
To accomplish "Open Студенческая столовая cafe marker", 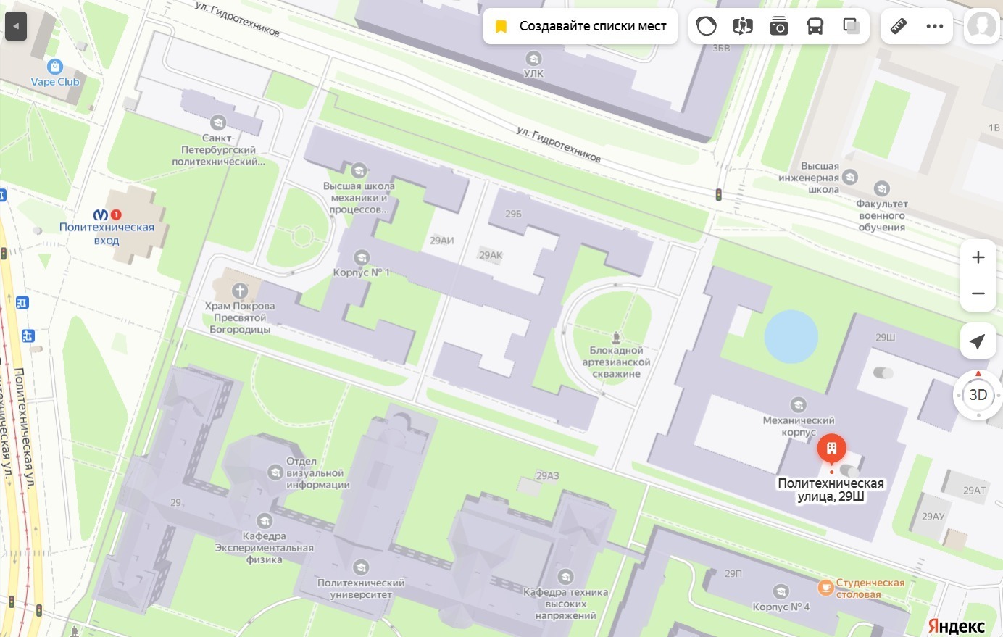I will click(x=825, y=588).
